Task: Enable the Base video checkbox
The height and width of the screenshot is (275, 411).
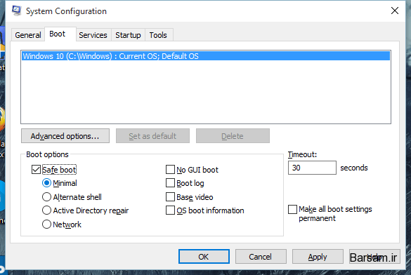Action: click(x=171, y=196)
